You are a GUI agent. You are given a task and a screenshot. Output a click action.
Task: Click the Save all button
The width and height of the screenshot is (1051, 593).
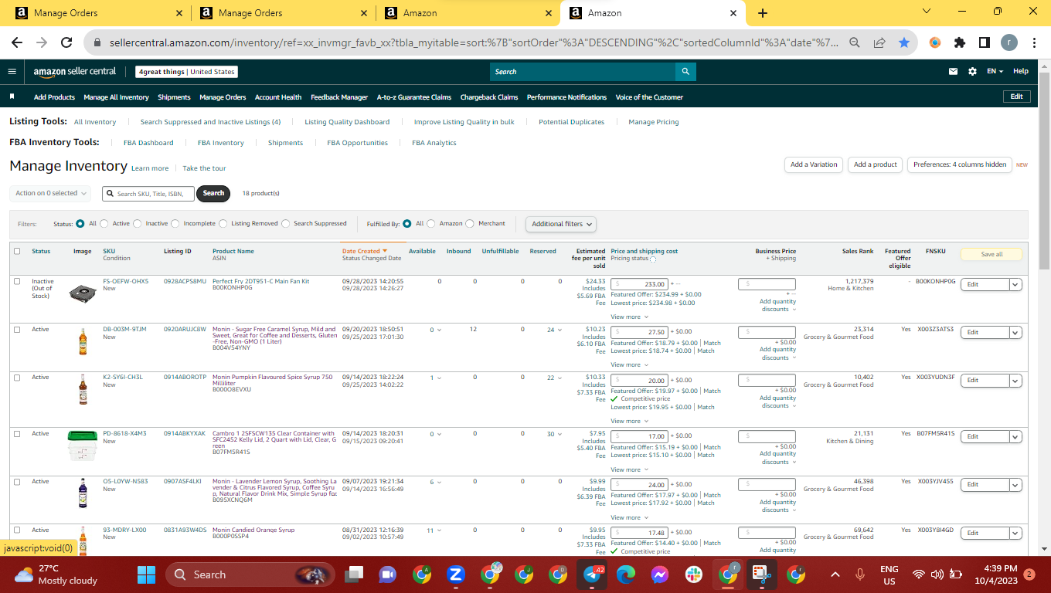click(991, 254)
